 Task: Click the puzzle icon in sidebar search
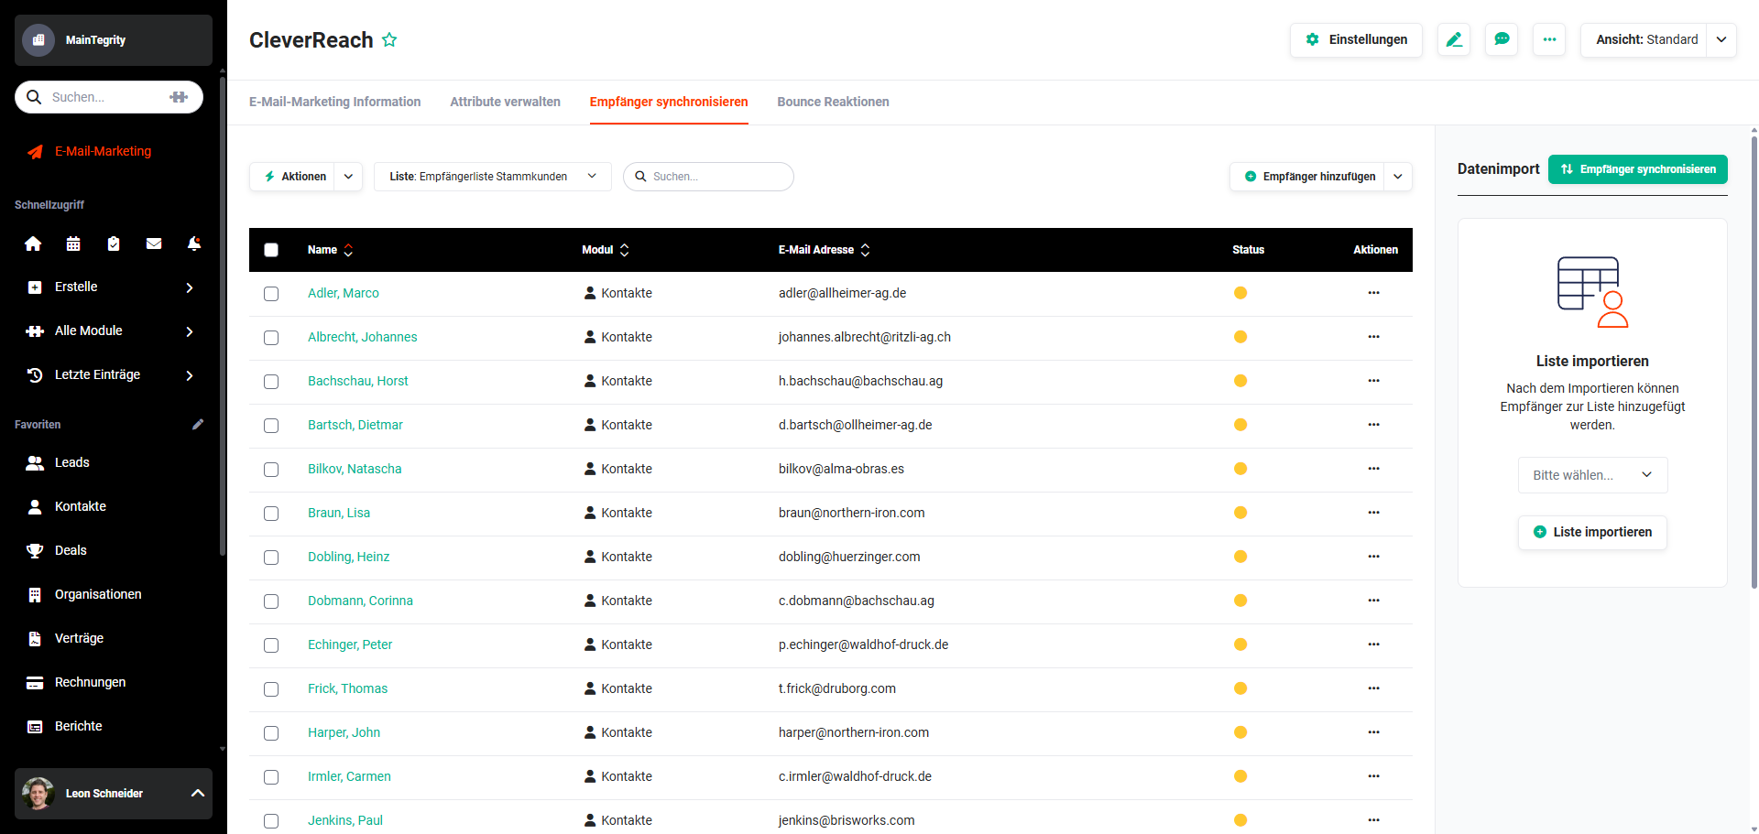click(x=179, y=97)
